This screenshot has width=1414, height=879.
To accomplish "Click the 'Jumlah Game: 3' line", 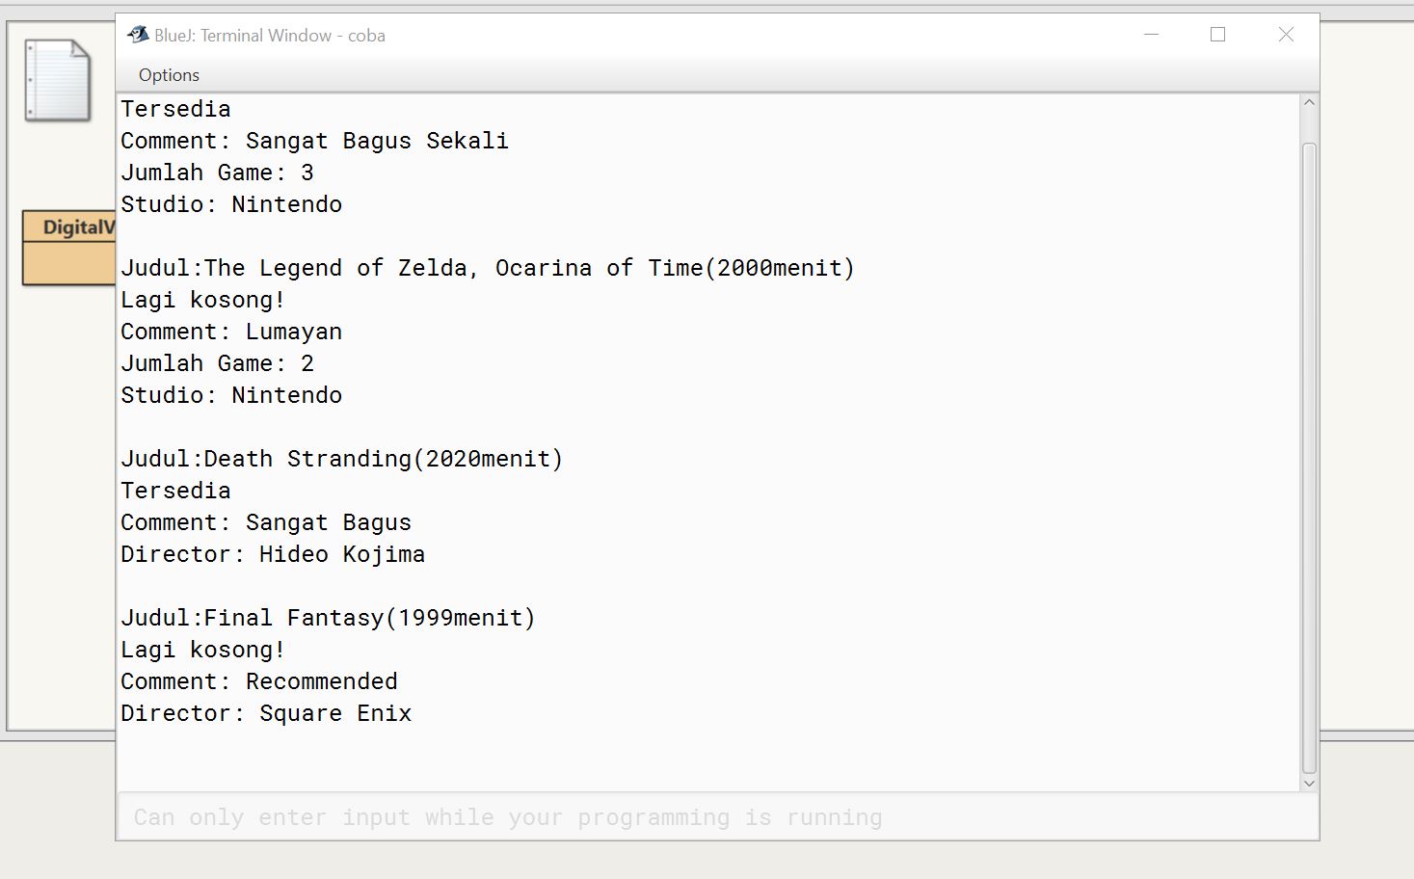I will (x=217, y=173).
